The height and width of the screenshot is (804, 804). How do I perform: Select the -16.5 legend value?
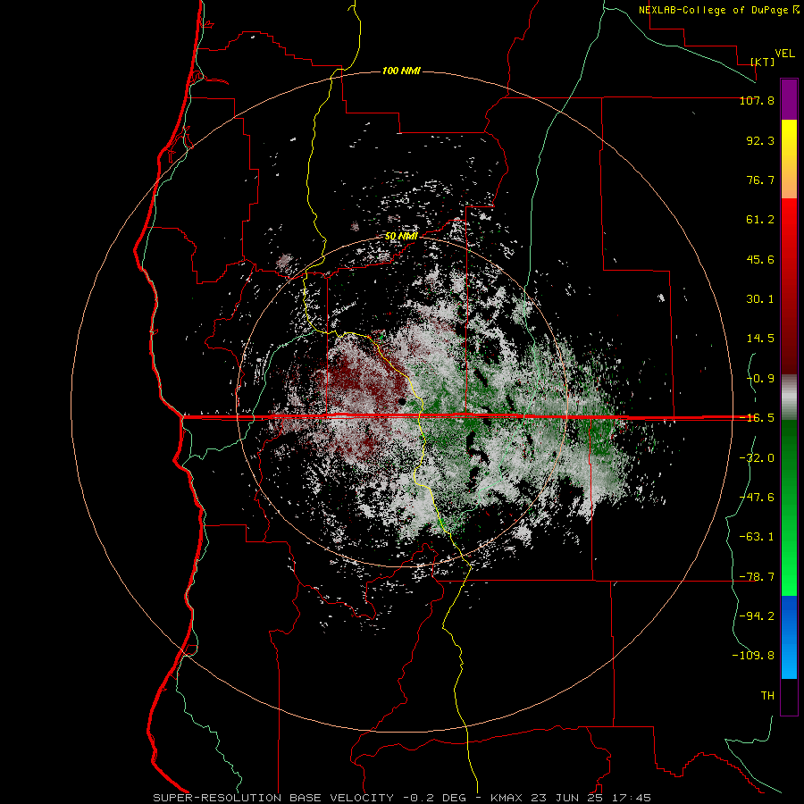point(757,418)
